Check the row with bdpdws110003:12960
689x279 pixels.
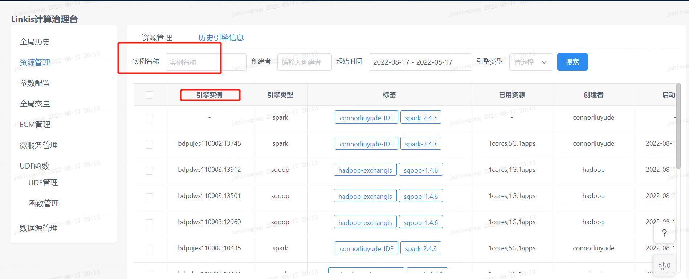coord(149,223)
